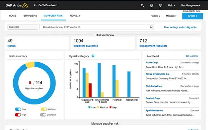The image size is (208, 130).
Task: Click the Export icon under Manage supplier risk
Action: pos(189,129)
